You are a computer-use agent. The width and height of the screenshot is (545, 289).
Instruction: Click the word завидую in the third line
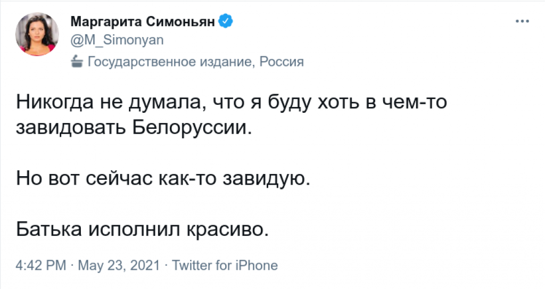click(x=264, y=178)
